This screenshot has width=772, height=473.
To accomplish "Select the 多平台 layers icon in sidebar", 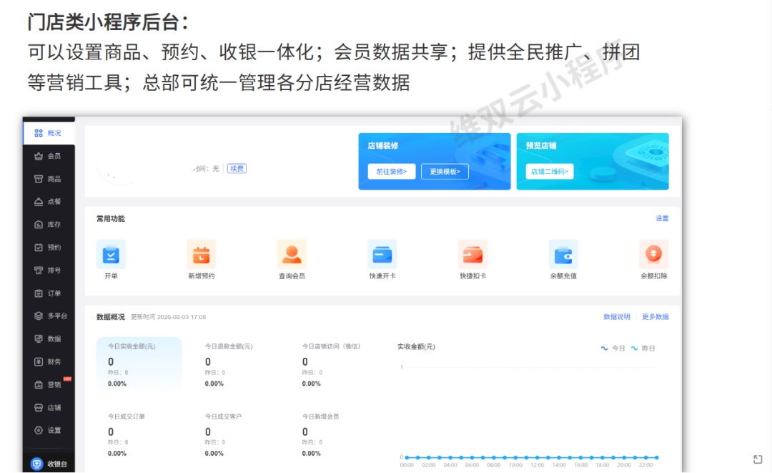I will (39, 316).
